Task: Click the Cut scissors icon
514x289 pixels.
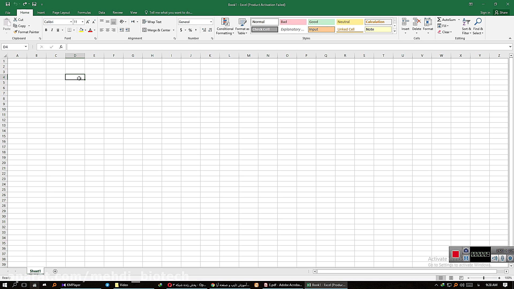Action: pos(15,20)
